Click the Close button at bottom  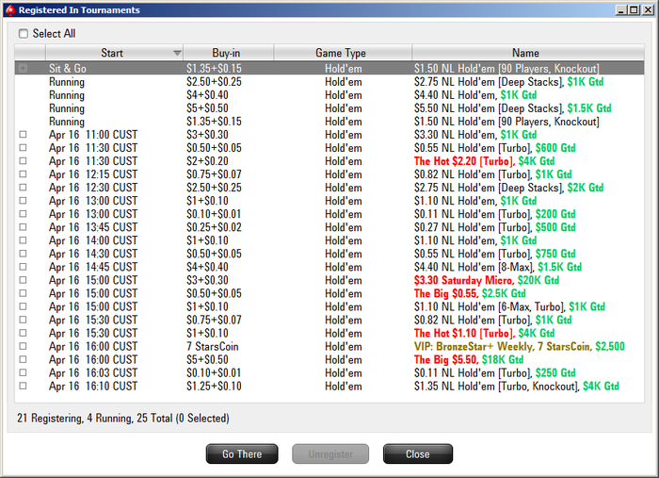pyautogui.click(x=418, y=453)
